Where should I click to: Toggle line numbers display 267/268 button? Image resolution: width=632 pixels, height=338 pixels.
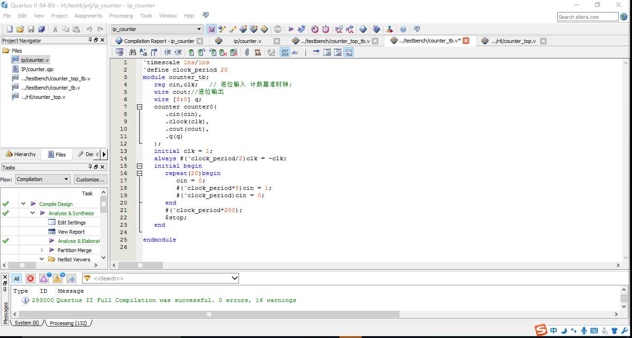[285, 52]
